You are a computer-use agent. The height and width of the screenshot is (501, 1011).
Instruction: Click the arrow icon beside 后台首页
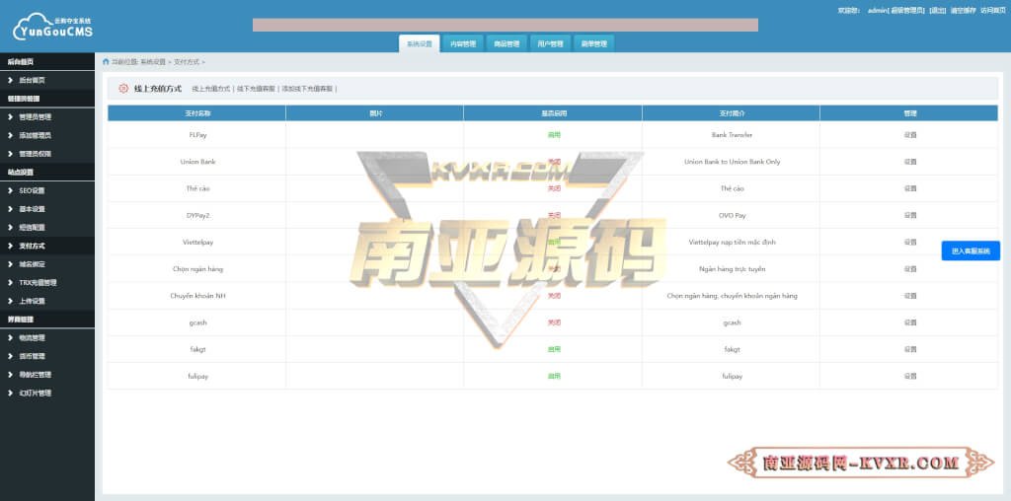[x=10, y=80]
